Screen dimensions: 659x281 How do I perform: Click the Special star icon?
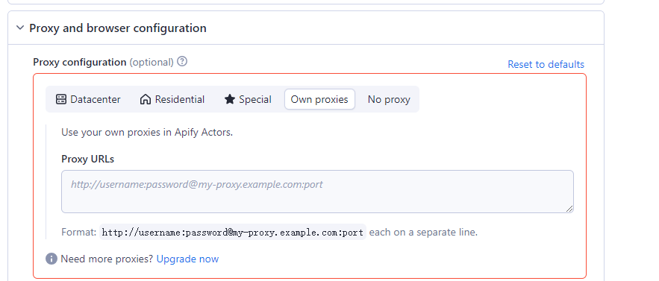[x=229, y=100]
